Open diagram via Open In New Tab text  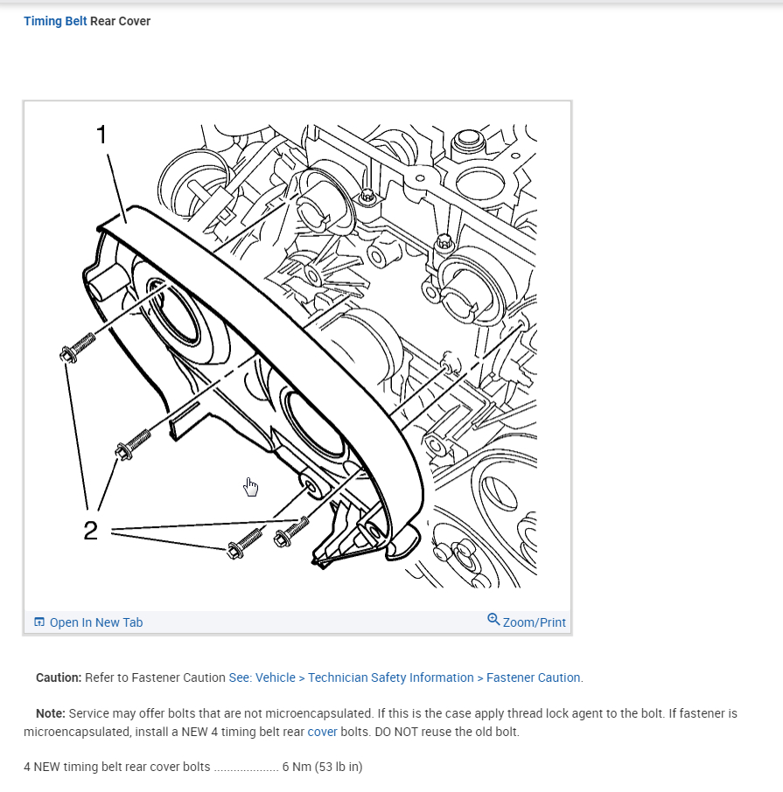pos(96,622)
